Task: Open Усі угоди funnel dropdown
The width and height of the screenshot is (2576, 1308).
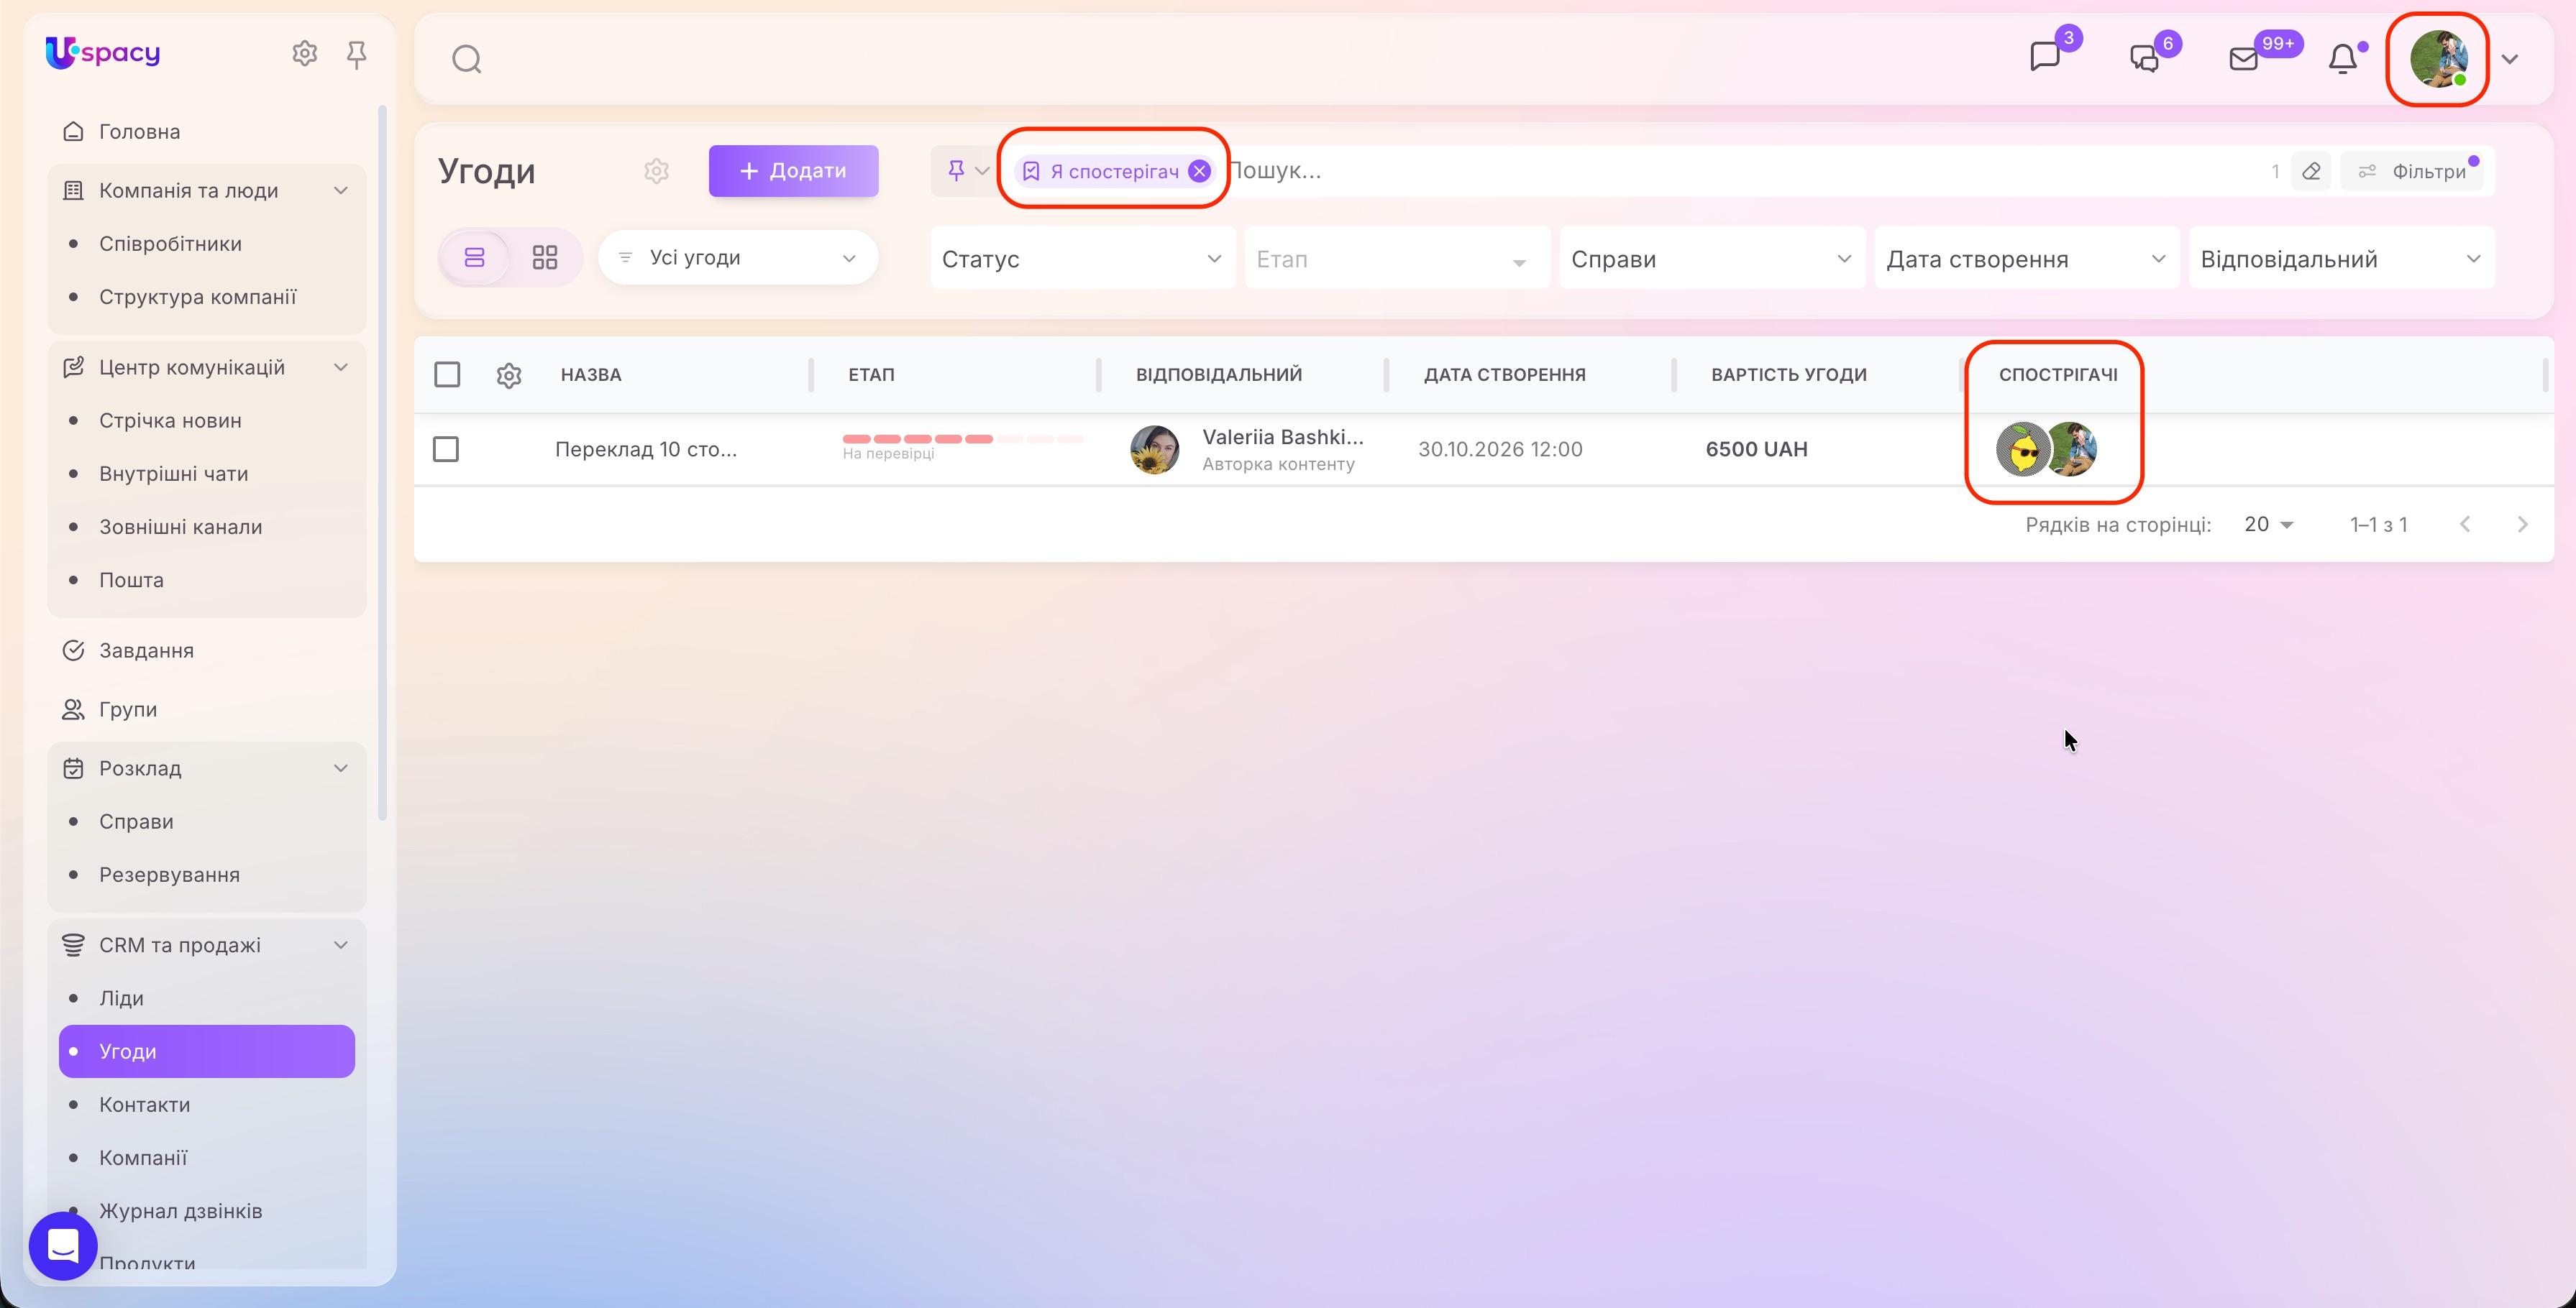Action: click(738, 258)
